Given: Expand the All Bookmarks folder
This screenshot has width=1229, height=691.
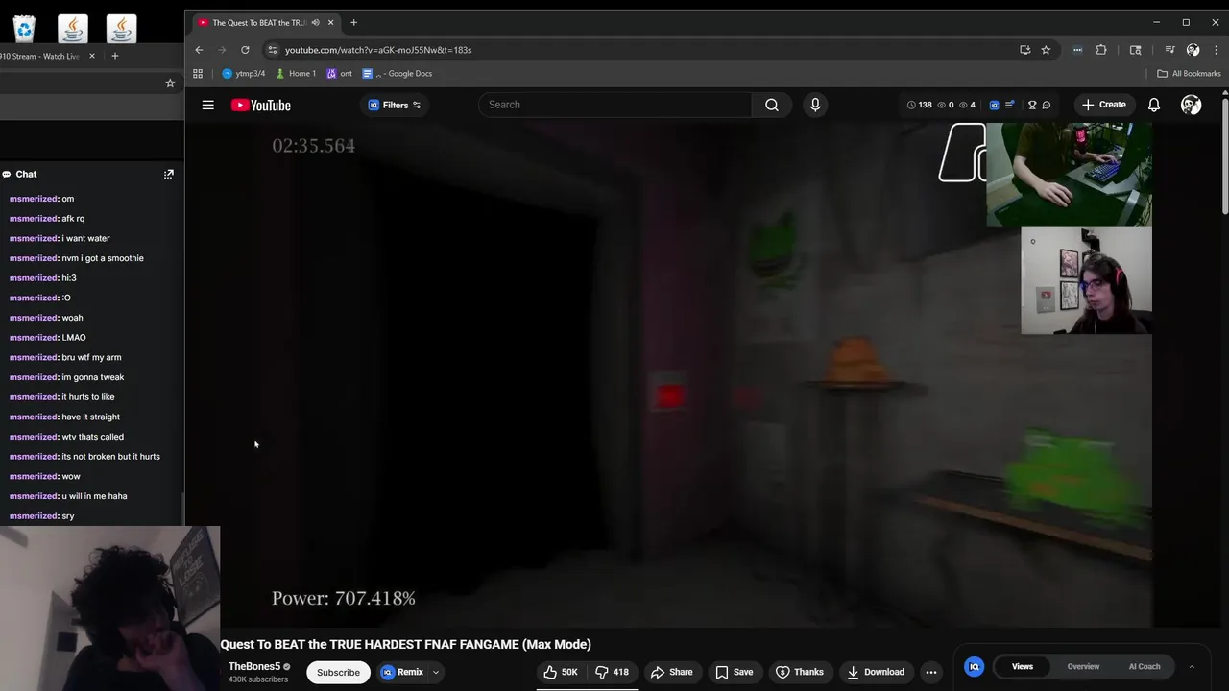Looking at the screenshot, I should click(x=1189, y=73).
